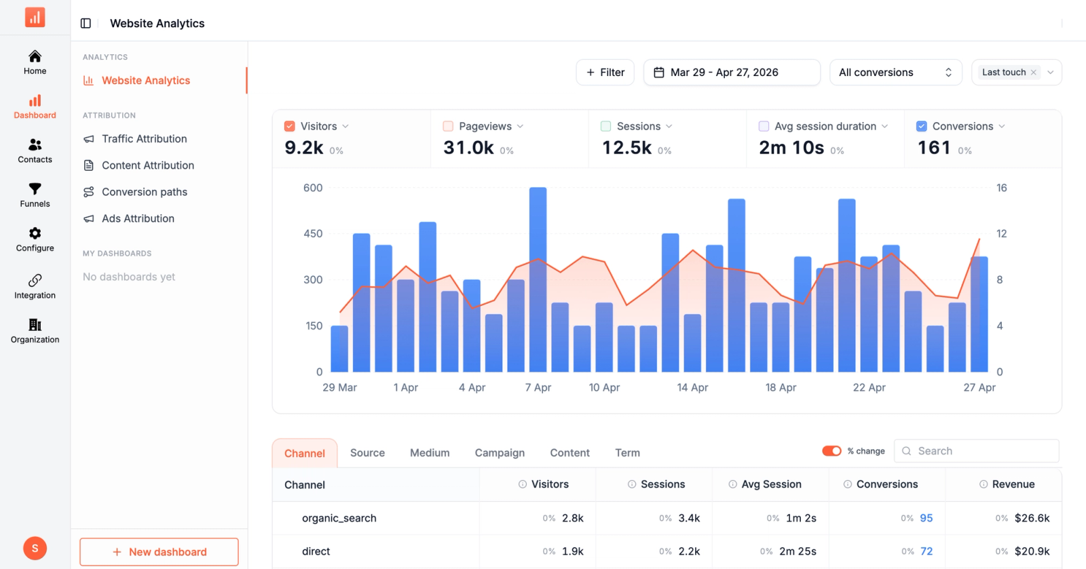Click the info icon beside Conversions column
The height and width of the screenshot is (569, 1086).
point(848,484)
